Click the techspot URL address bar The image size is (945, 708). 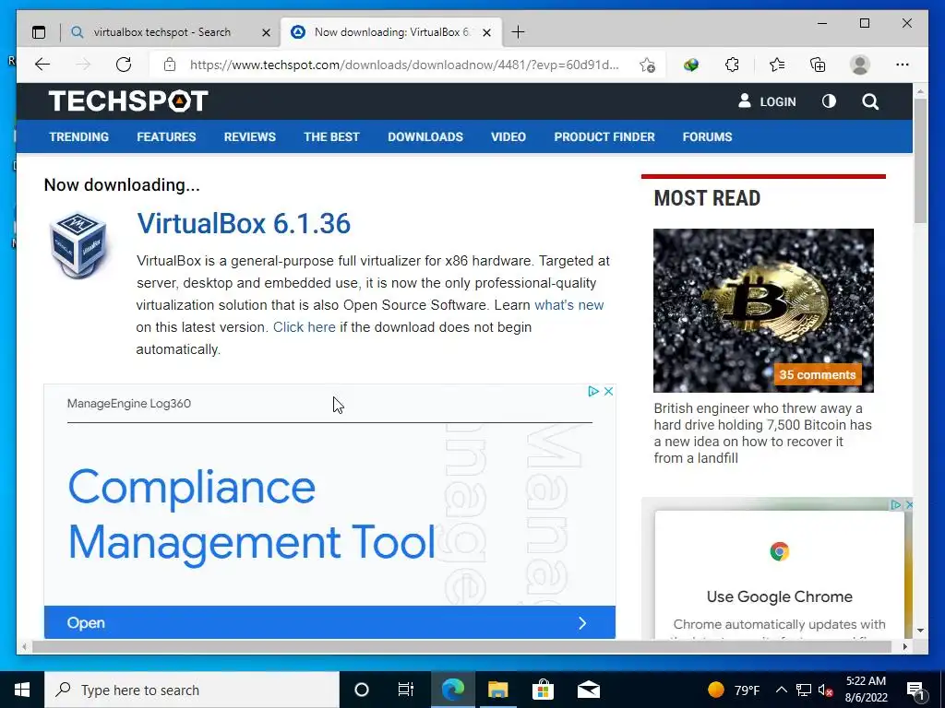pos(404,65)
